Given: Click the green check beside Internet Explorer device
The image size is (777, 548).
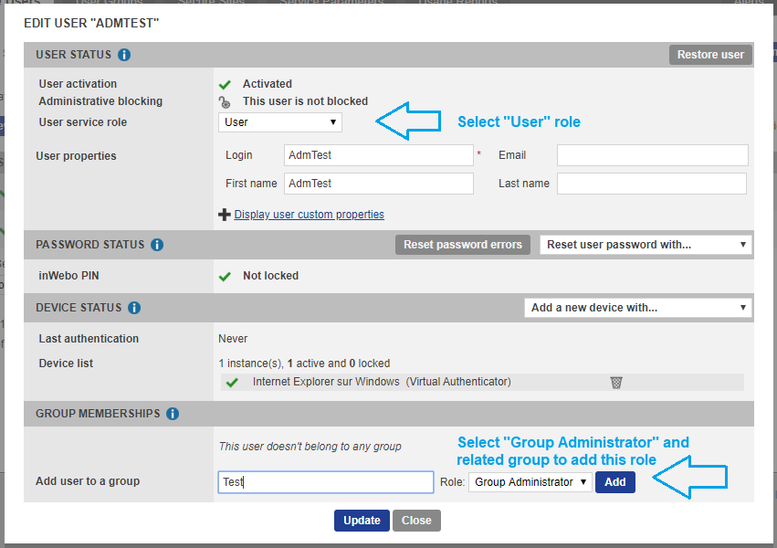Looking at the screenshot, I should pos(232,382).
